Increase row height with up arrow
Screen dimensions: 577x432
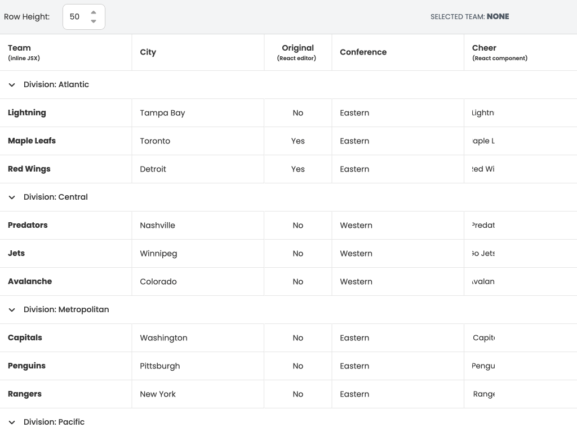pos(94,12)
